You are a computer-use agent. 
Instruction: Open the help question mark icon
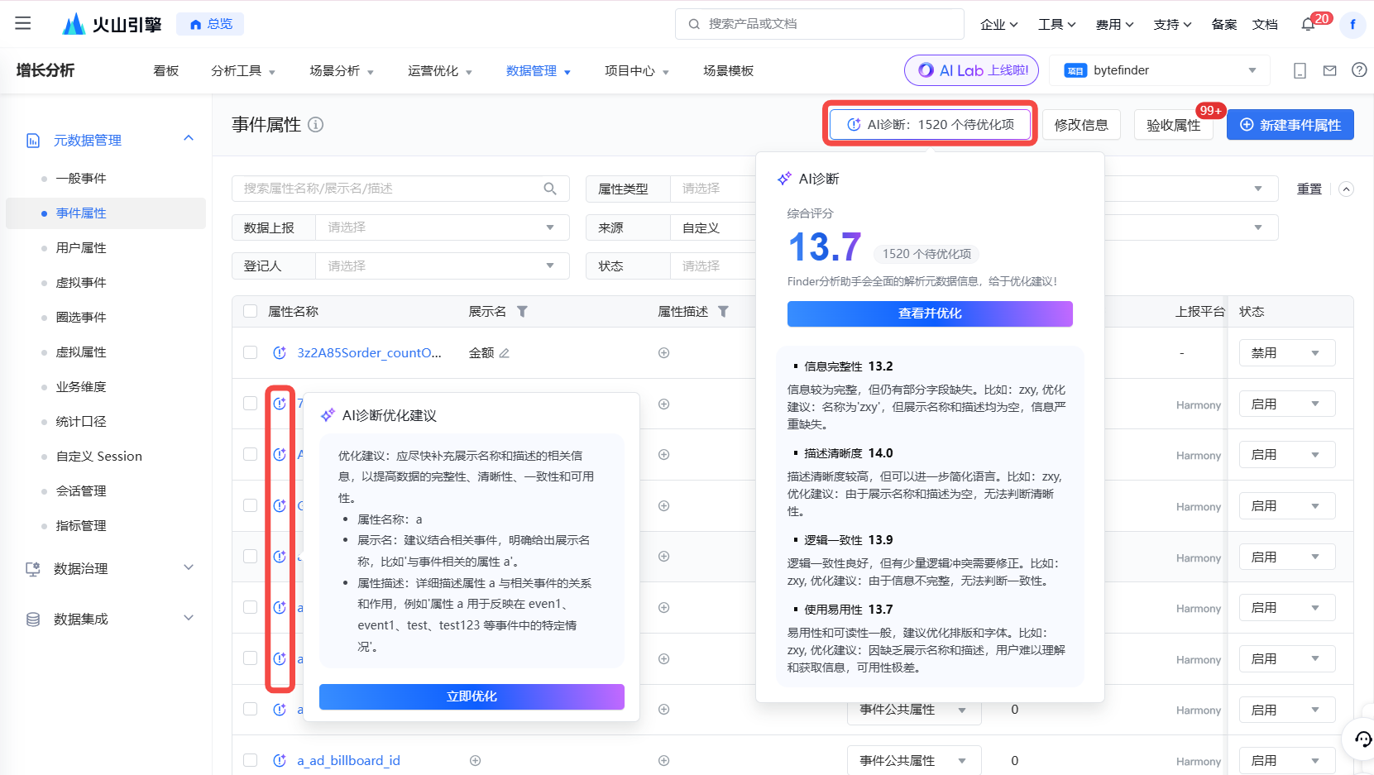(x=1359, y=70)
